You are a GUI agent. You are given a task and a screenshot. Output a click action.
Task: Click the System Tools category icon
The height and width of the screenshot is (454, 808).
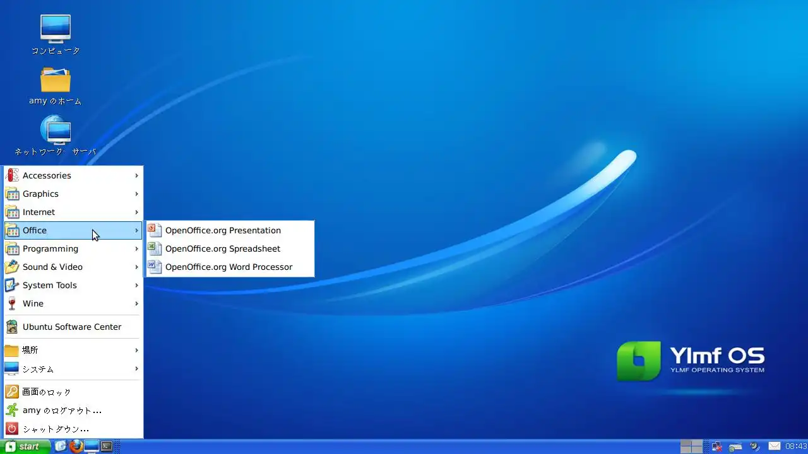click(12, 285)
